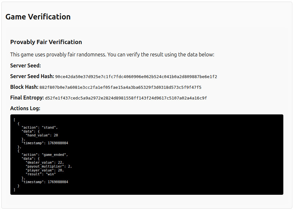Image resolution: width=294 pixels, height=210 pixels.
Task: Click the provably fair randomness description text
Action: click(x=112, y=54)
